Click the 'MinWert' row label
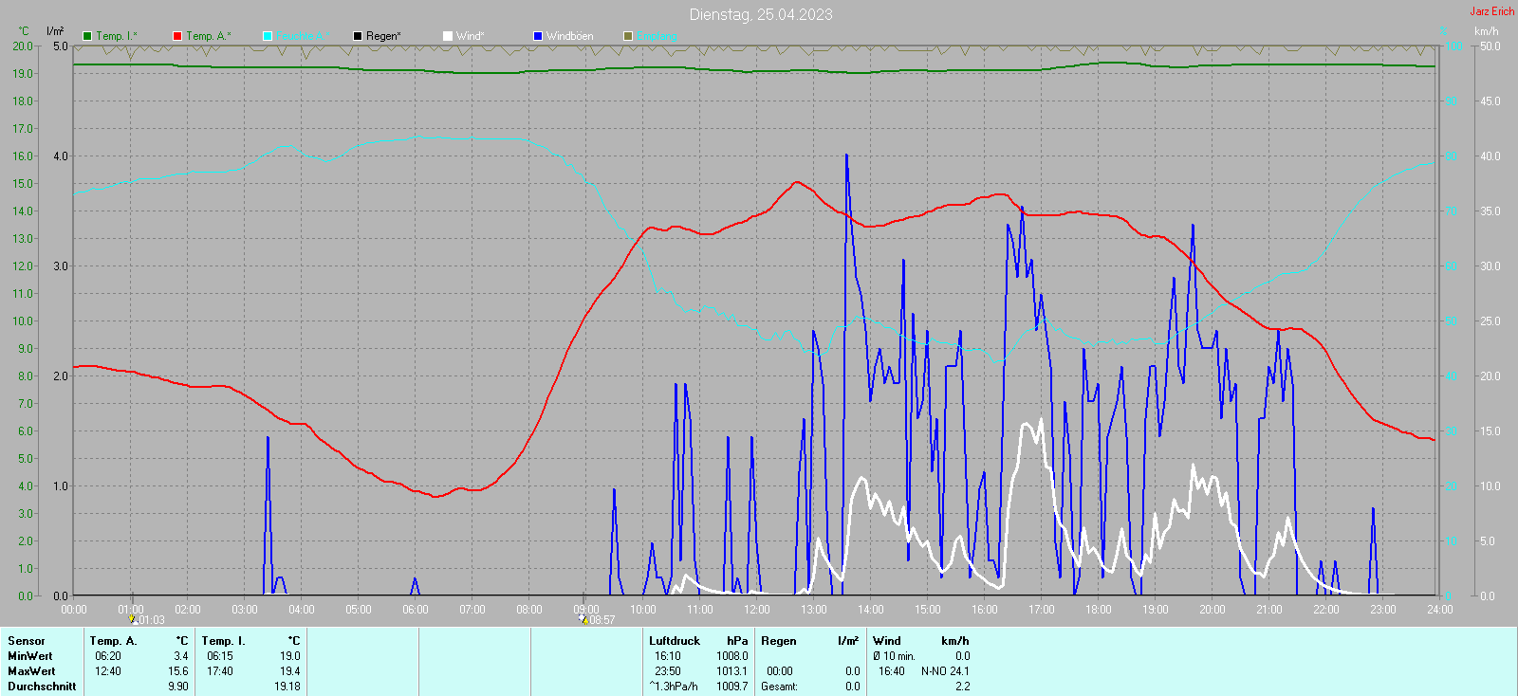The height and width of the screenshot is (696, 1518). click(30, 656)
